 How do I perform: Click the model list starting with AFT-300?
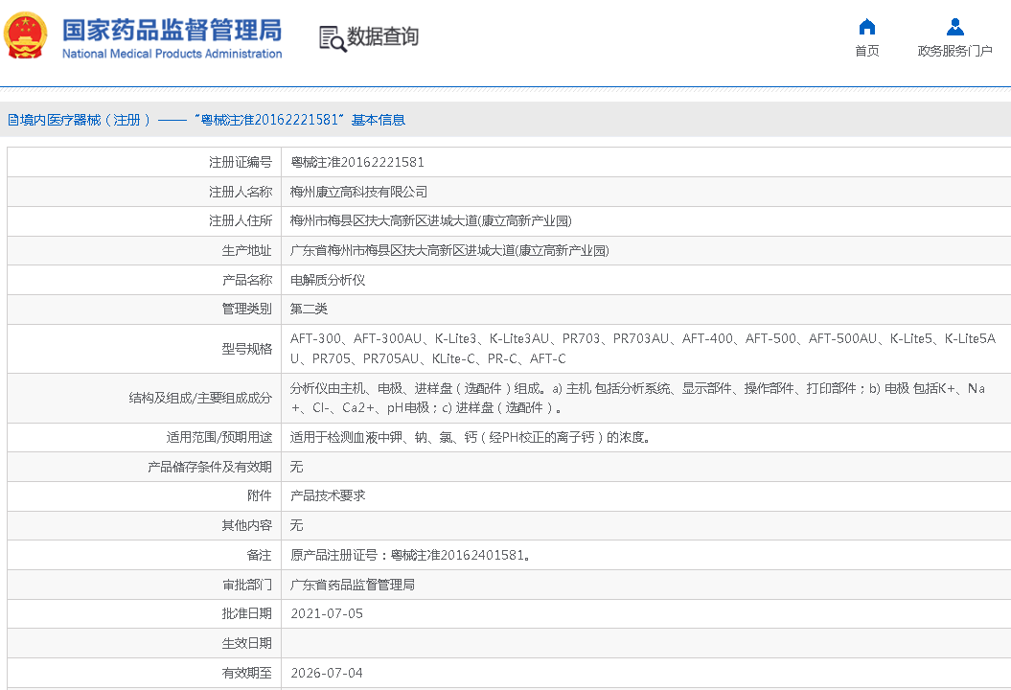[643, 349]
